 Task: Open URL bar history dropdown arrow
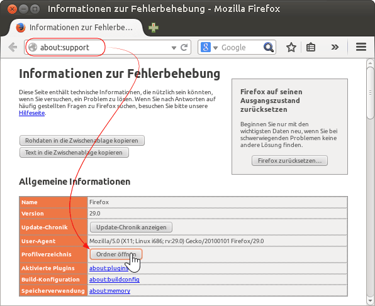(x=174, y=48)
